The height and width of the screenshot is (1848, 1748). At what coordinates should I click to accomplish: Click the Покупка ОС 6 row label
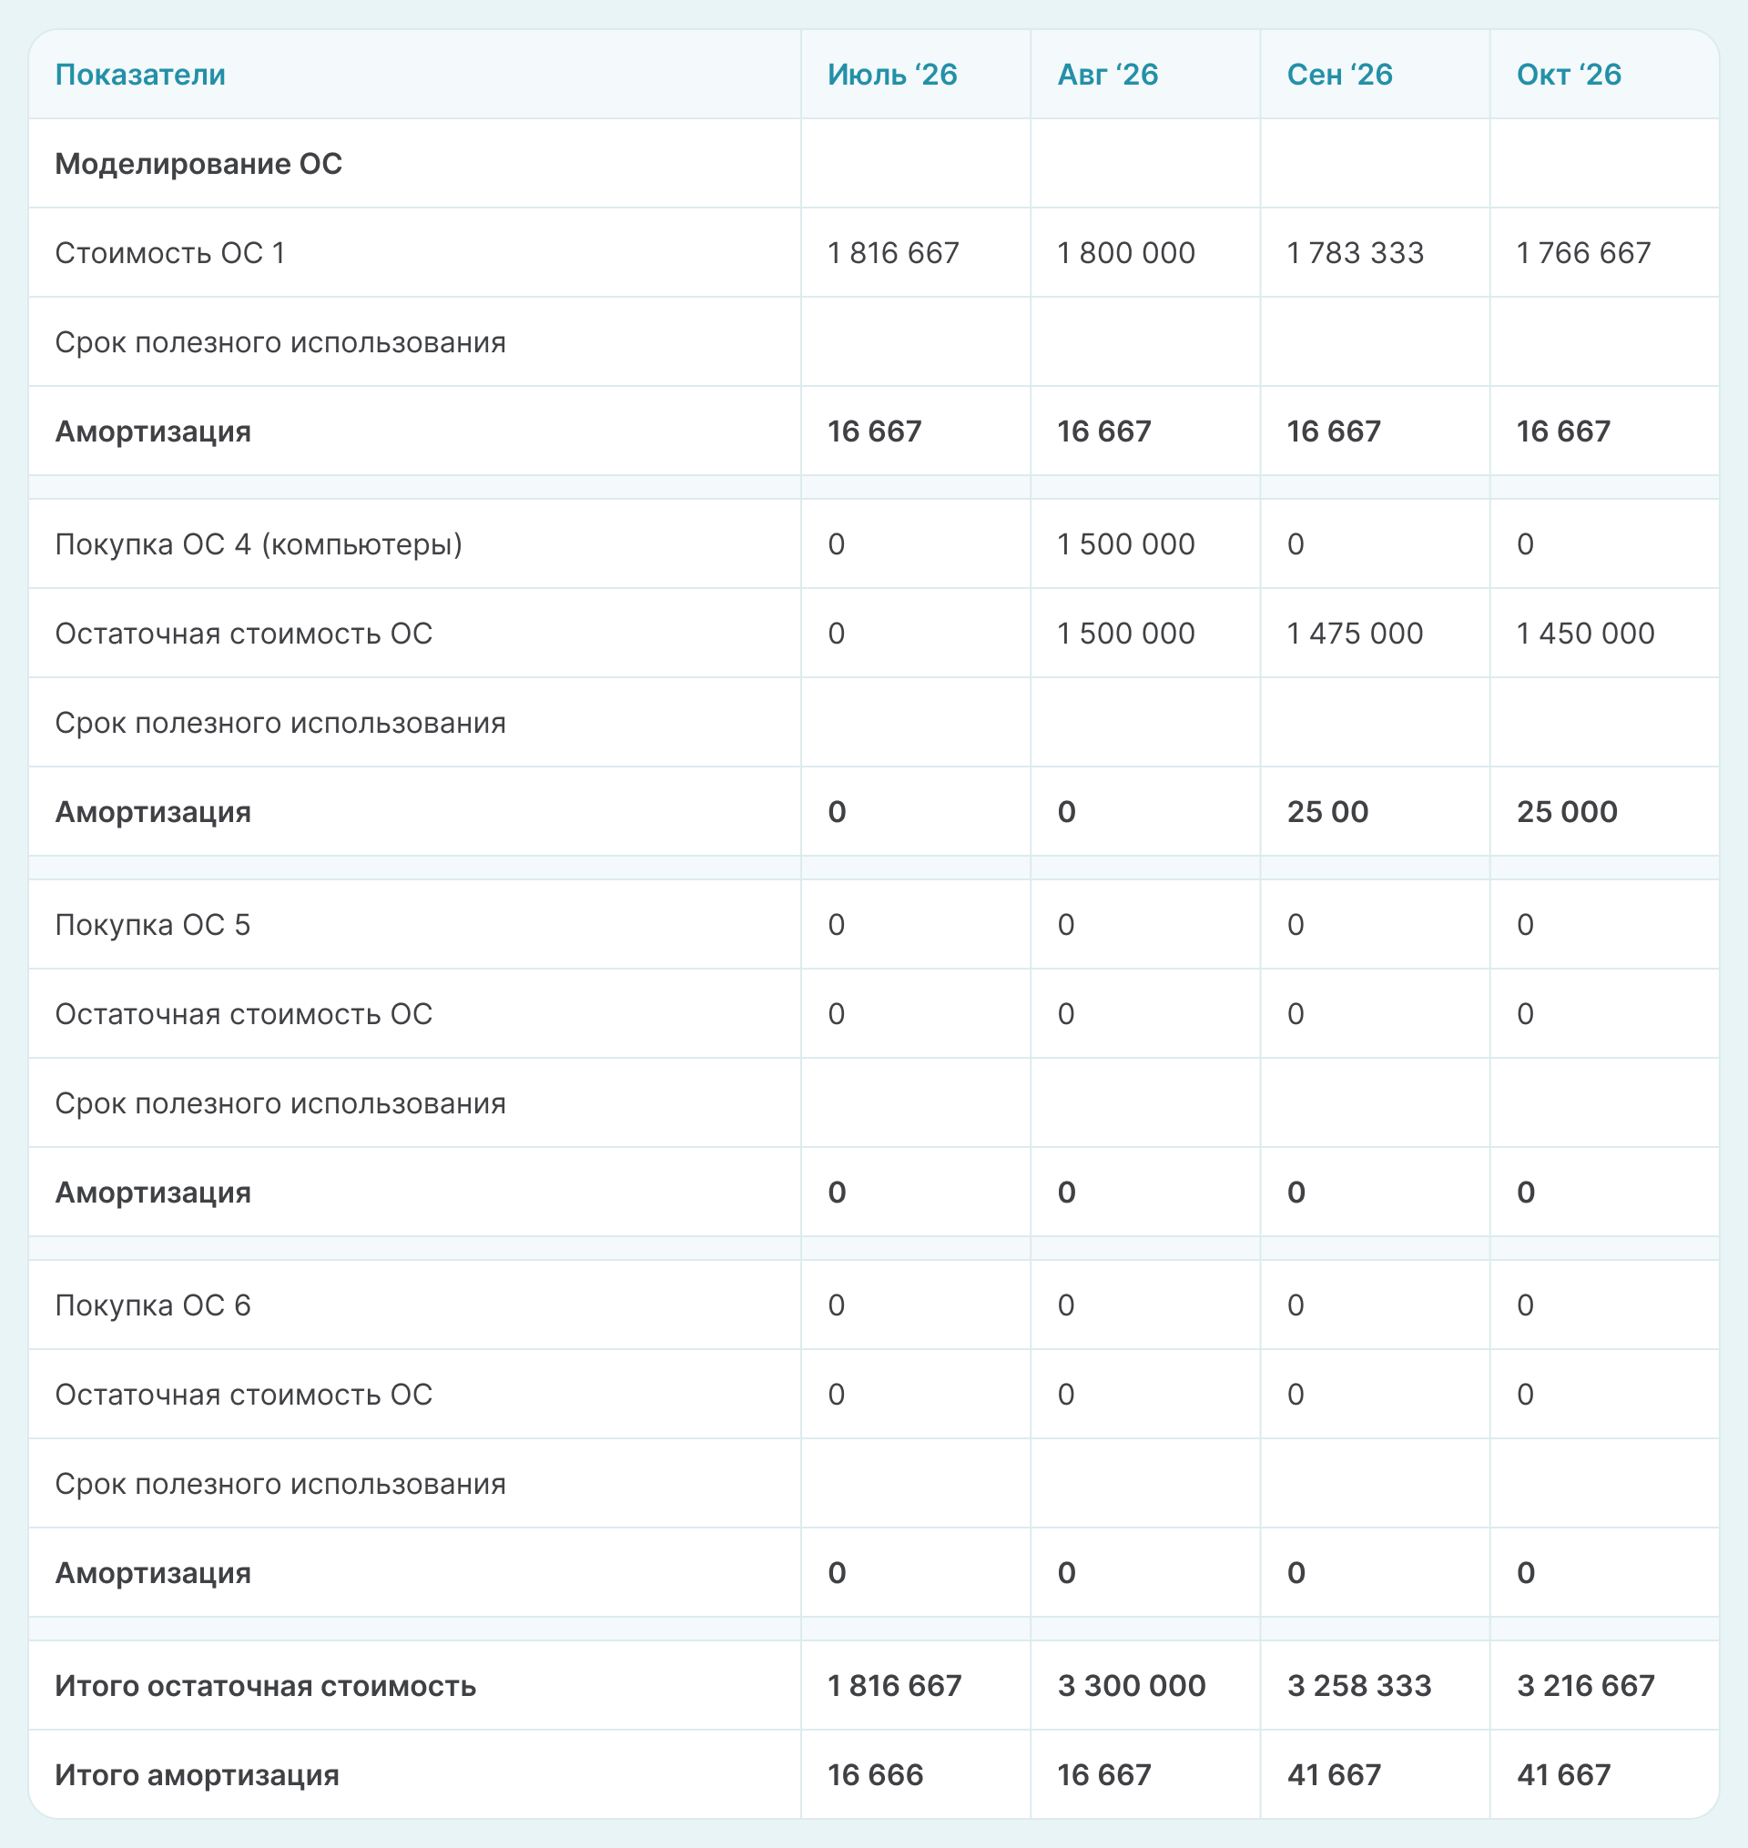pyautogui.click(x=153, y=1305)
